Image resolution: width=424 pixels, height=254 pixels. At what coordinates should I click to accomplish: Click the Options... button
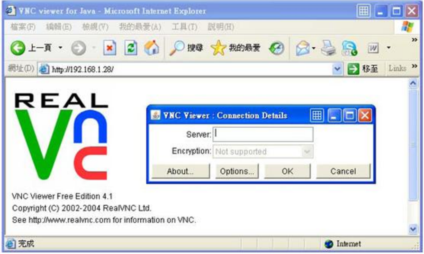[x=237, y=171]
